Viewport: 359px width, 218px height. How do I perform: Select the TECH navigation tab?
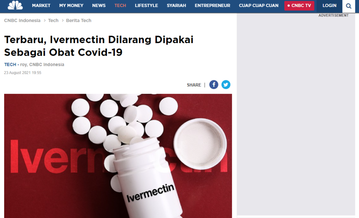point(120,6)
